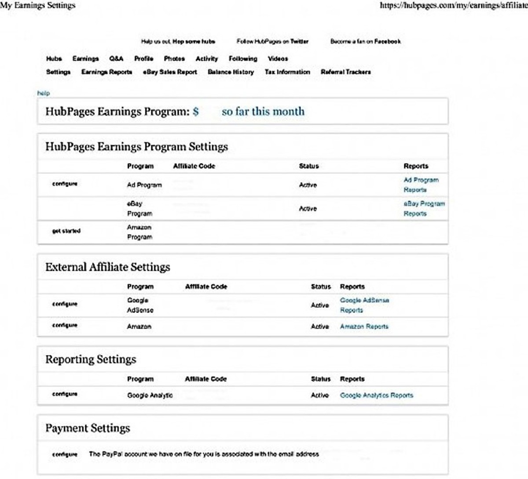The width and height of the screenshot is (528, 479).
Task: Configure the Google AdSense affiliate
Action: 65,304
